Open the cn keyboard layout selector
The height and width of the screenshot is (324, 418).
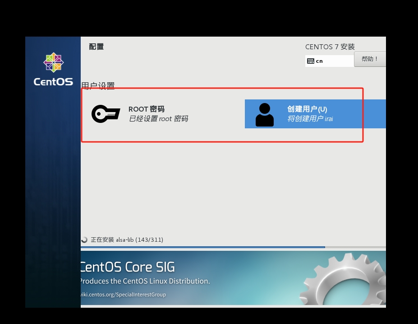329,61
